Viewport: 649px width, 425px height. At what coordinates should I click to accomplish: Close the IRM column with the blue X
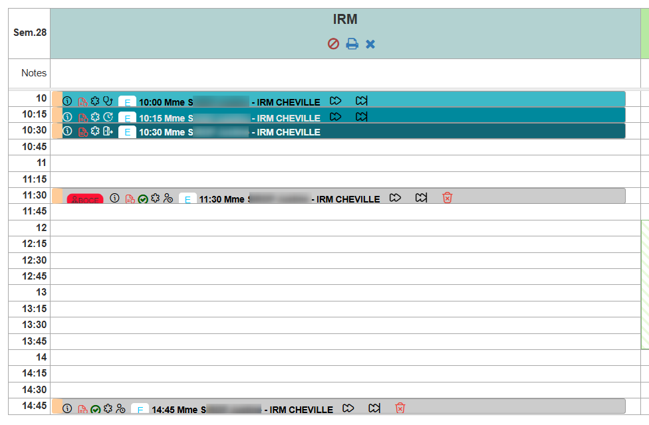coord(370,44)
